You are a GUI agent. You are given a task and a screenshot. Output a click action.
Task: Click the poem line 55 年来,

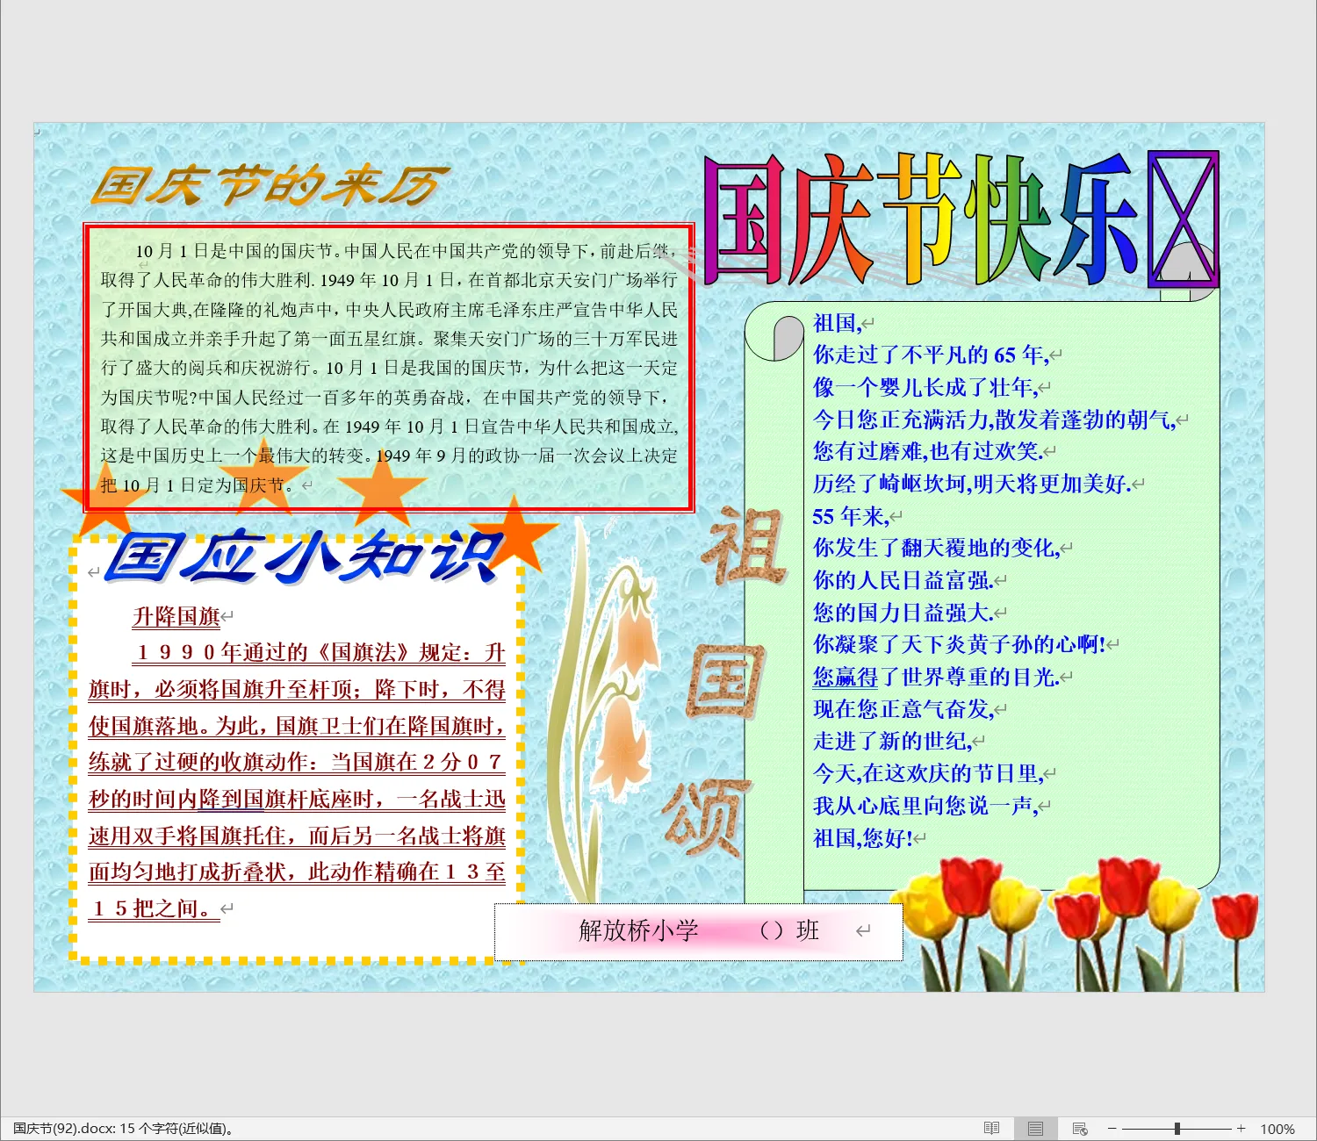[x=851, y=516]
